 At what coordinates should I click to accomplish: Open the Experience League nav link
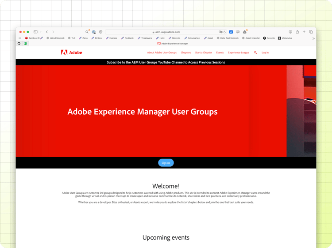(239, 53)
